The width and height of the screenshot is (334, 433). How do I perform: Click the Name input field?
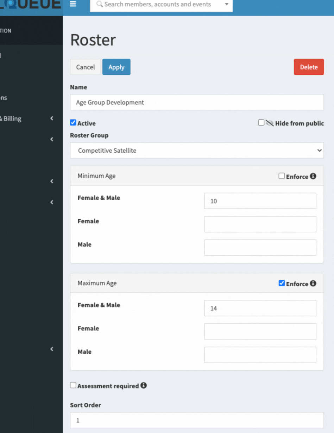tap(197, 102)
